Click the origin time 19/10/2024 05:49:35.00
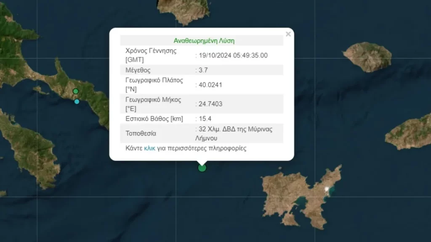Viewport: 431px width, 242px height. click(233, 55)
